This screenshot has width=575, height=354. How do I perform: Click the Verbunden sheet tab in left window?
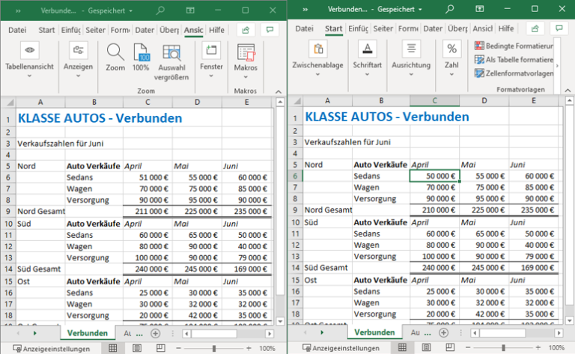pyautogui.click(x=88, y=333)
